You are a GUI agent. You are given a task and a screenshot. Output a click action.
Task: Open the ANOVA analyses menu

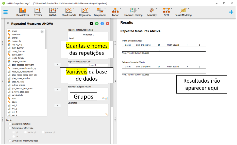point(53,12)
